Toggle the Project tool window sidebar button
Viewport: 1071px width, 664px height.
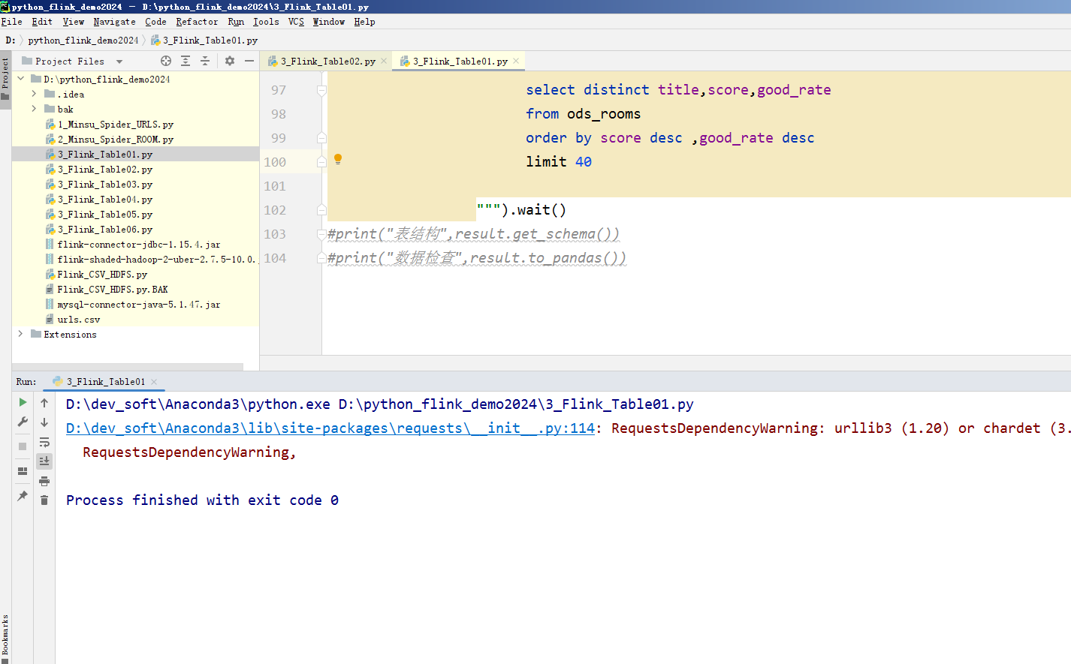coord(5,80)
